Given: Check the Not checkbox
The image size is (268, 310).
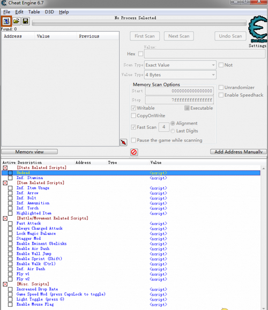Looking at the screenshot, I should point(221,65).
